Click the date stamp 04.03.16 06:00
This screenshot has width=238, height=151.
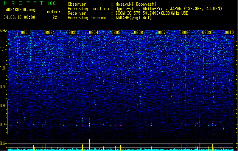tap(19, 17)
